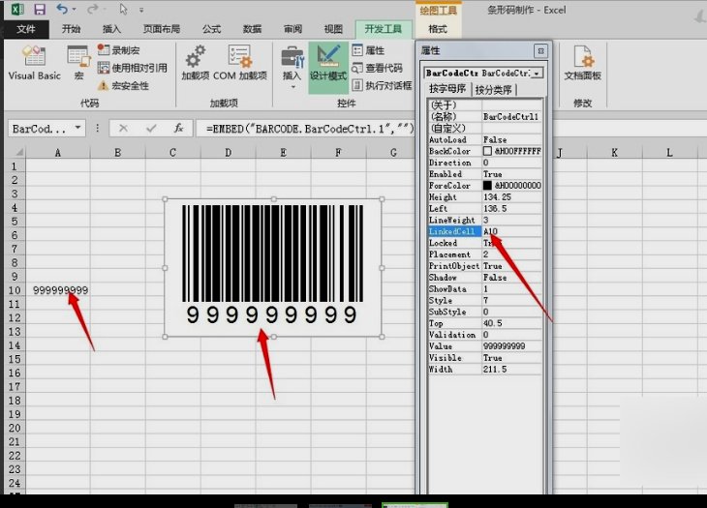707x508 pixels.
Task: Click the Shadow property False value
Action: click(x=511, y=277)
